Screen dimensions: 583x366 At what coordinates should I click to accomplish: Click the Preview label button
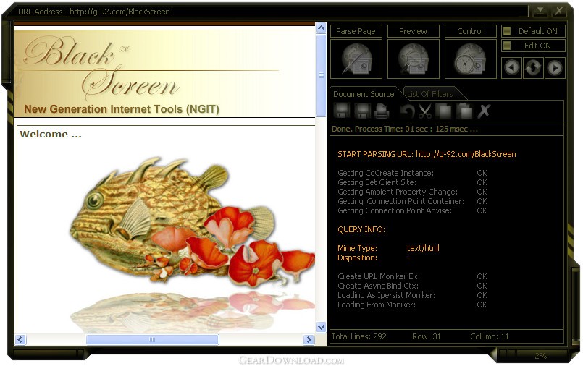click(x=413, y=31)
